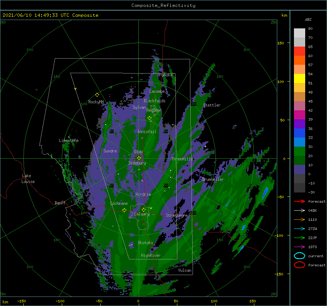327x306 pixels.
Task: Click the Calgary city label
Action: coord(142,214)
